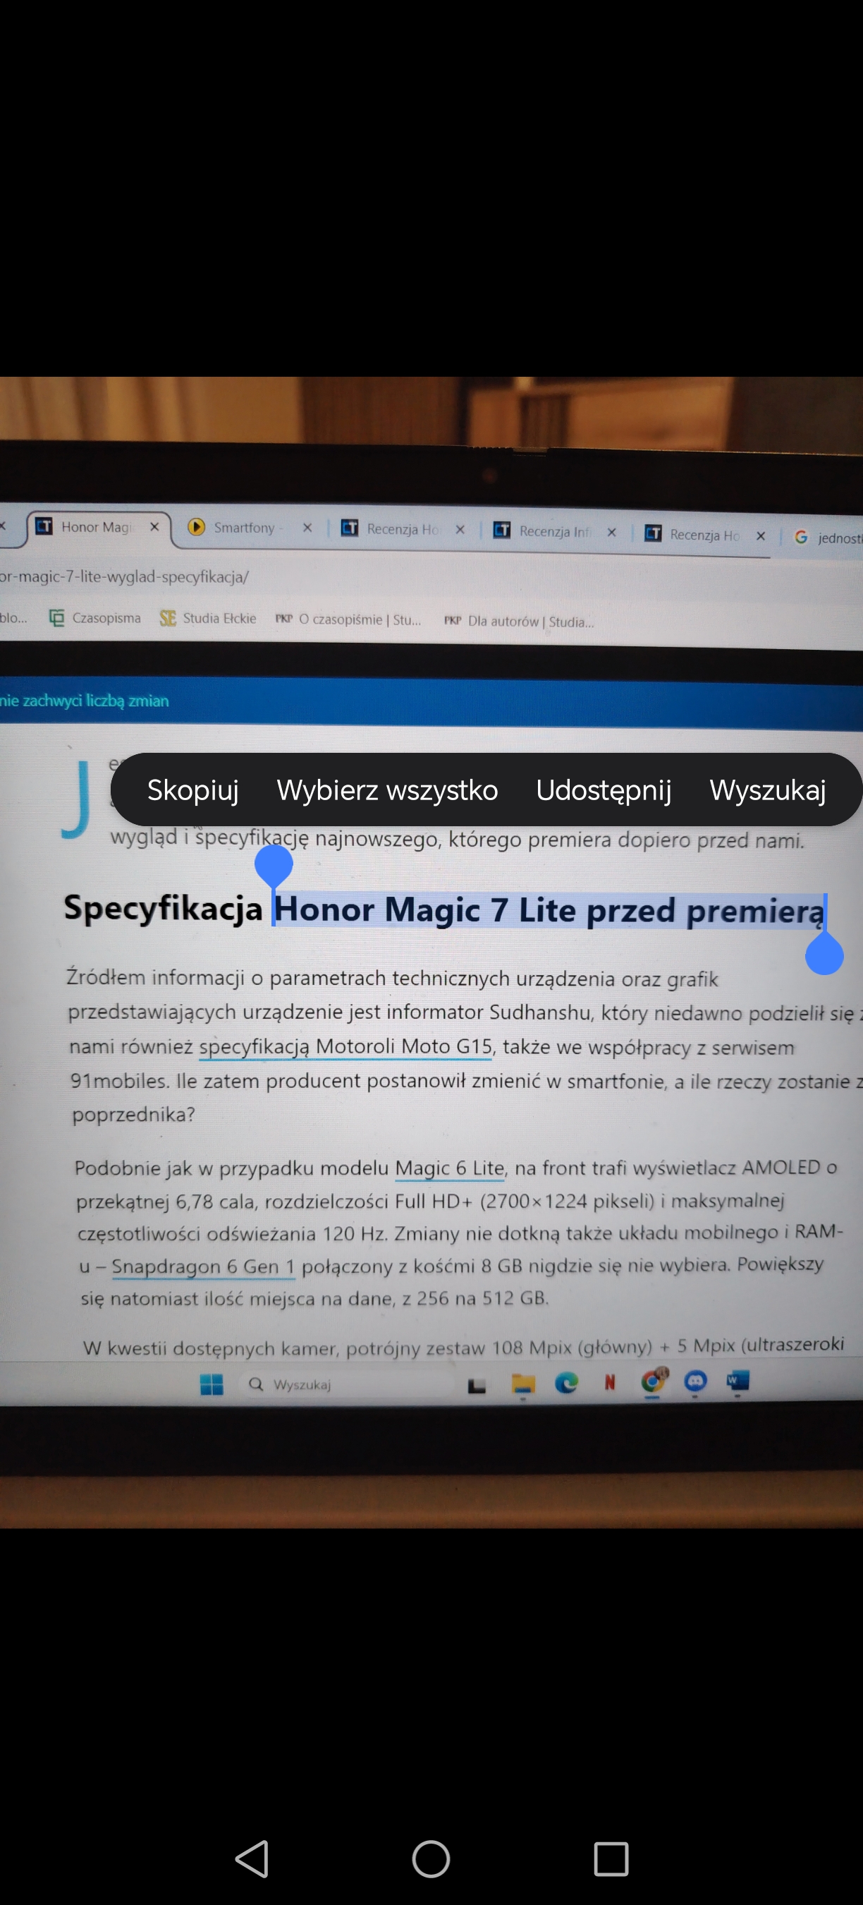Open File Explorer from the taskbar
The image size is (863, 1905).
click(x=523, y=1384)
